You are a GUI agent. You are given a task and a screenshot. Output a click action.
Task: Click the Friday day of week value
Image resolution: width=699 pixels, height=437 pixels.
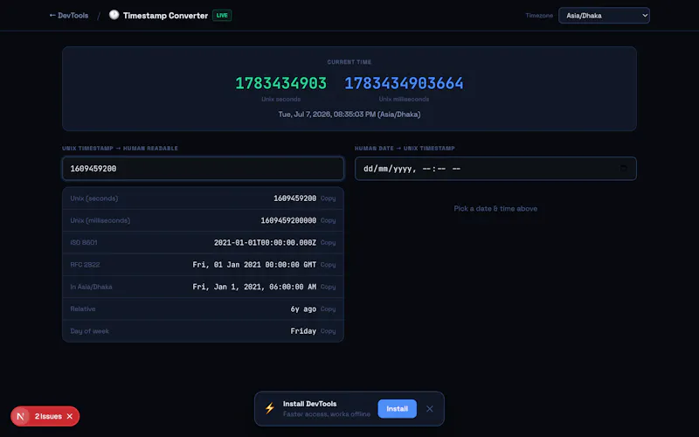click(x=303, y=331)
